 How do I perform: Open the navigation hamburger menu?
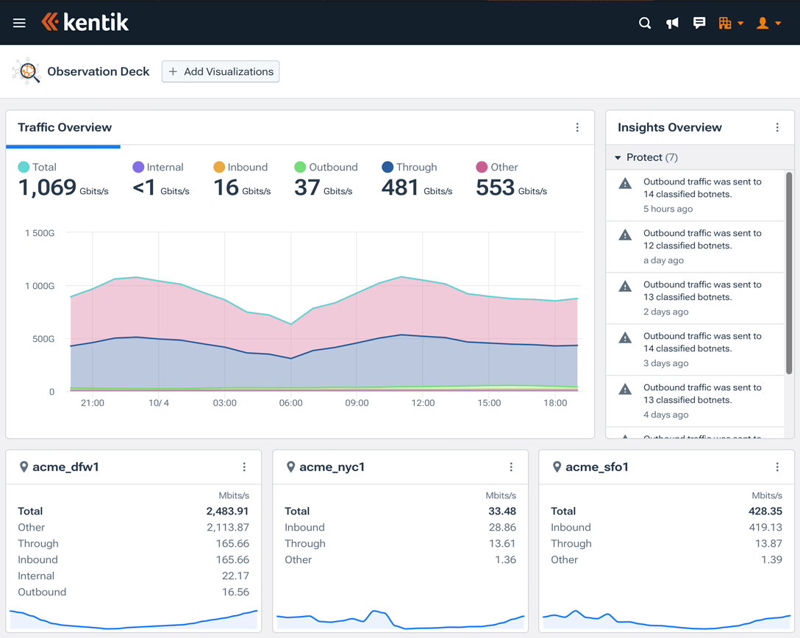pos(19,23)
